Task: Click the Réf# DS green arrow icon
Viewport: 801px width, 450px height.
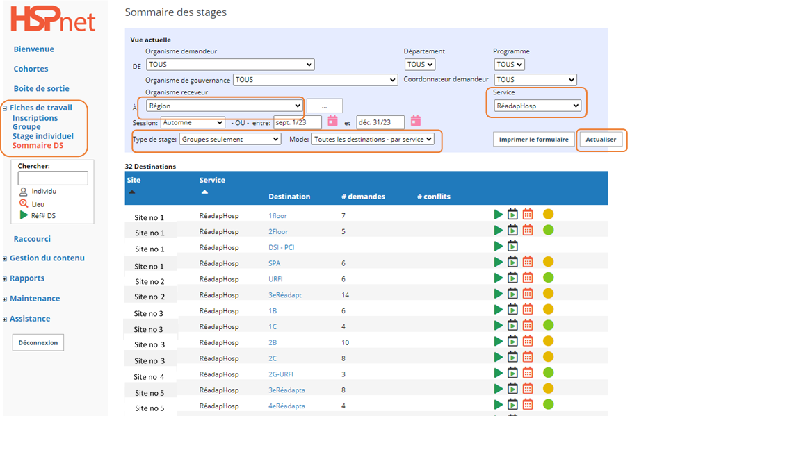Action: pos(24,215)
